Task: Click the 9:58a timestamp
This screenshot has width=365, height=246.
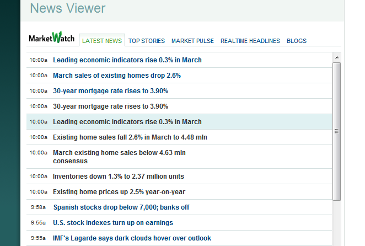Action: (38, 207)
